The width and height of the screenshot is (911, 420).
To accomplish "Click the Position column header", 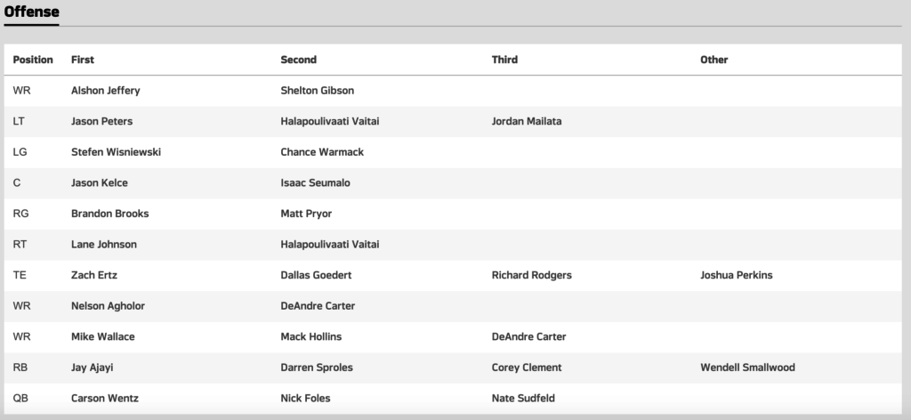I will (33, 60).
